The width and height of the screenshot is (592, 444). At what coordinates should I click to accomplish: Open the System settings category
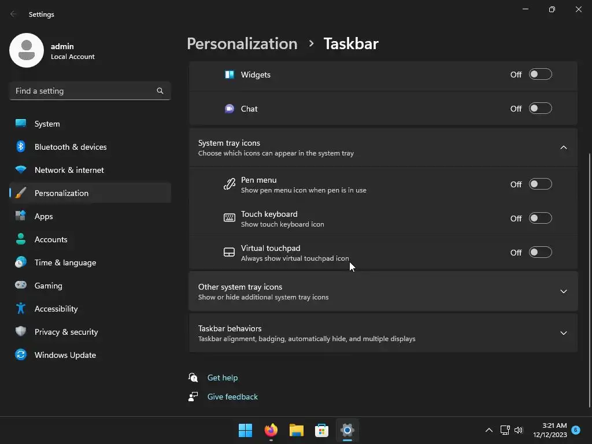point(90,124)
